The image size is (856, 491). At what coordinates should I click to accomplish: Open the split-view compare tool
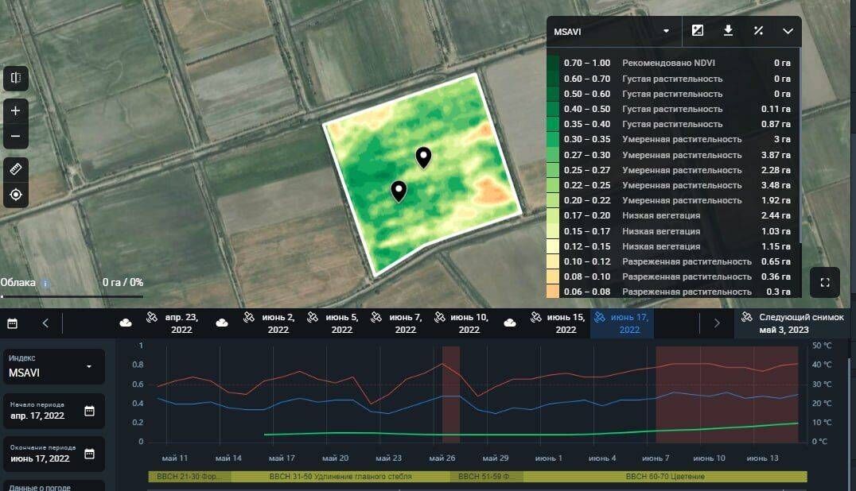tap(16, 78)
